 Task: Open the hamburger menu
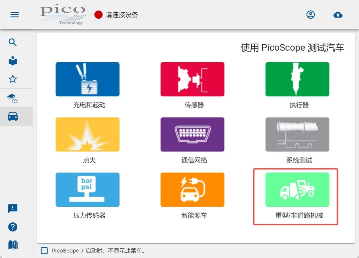[15, 15]
